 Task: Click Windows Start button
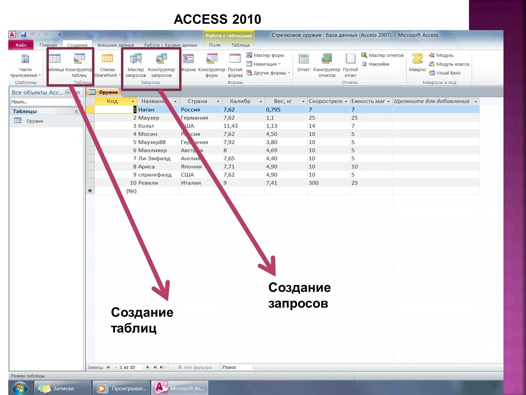20,388
